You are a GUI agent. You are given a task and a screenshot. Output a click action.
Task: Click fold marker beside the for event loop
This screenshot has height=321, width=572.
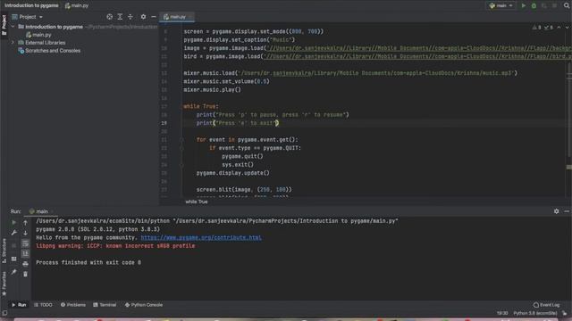(181, 140)
